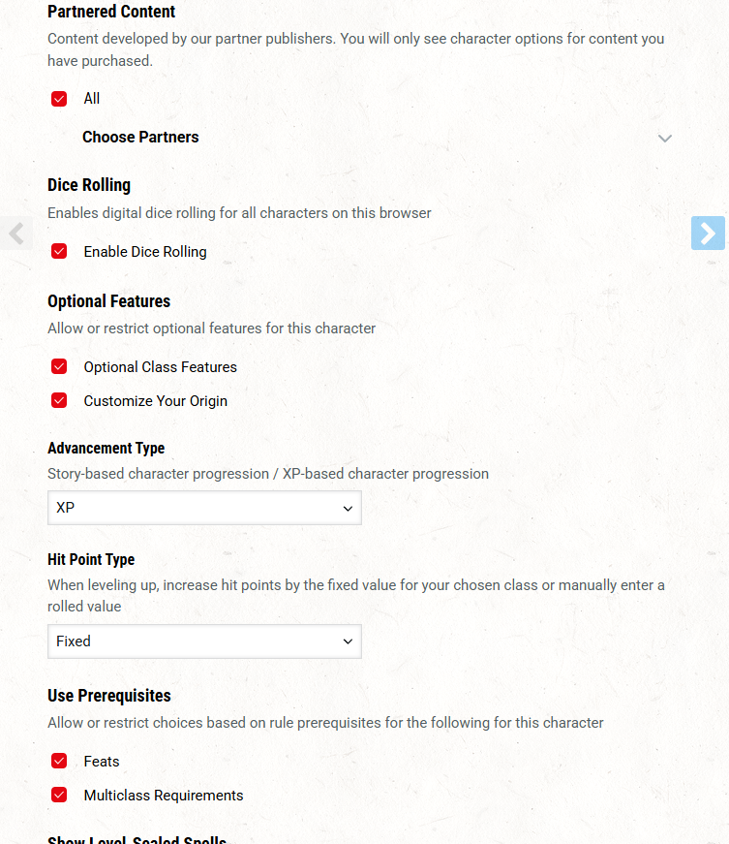Open the Advancement Type XP dropdown
This screenshot has width=729, height=844.
[204, 508]
